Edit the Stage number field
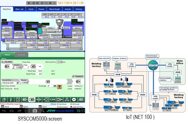 click(26, 67)
